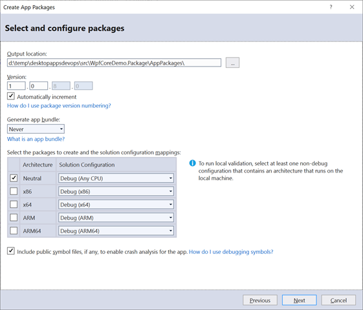Open the Debug (x86) configuration dropdown
Image resolution: width=363 pixels, height=310 pixels.
click(116, 191)
